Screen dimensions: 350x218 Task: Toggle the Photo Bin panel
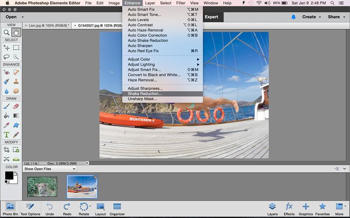click(x=10, y=209)
